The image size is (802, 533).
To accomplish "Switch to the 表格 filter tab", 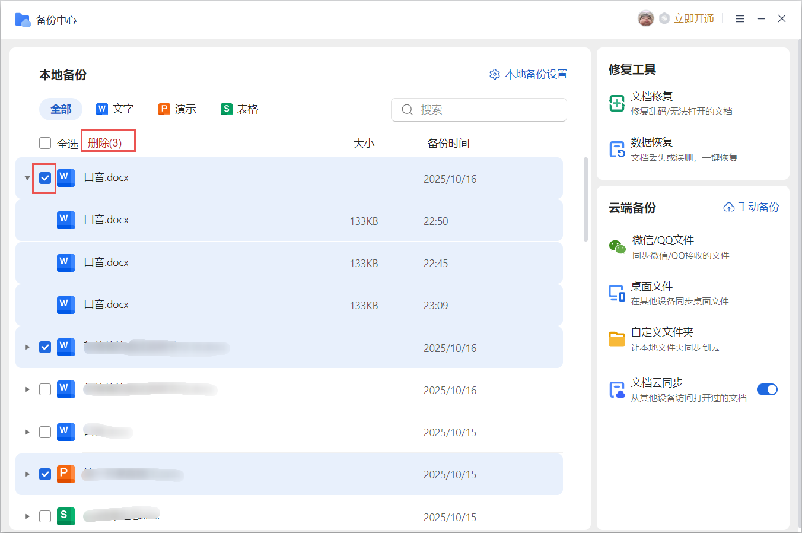I will 240,109.
